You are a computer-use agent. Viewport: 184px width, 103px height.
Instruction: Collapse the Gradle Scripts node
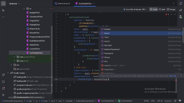click(x=8, y=73)
